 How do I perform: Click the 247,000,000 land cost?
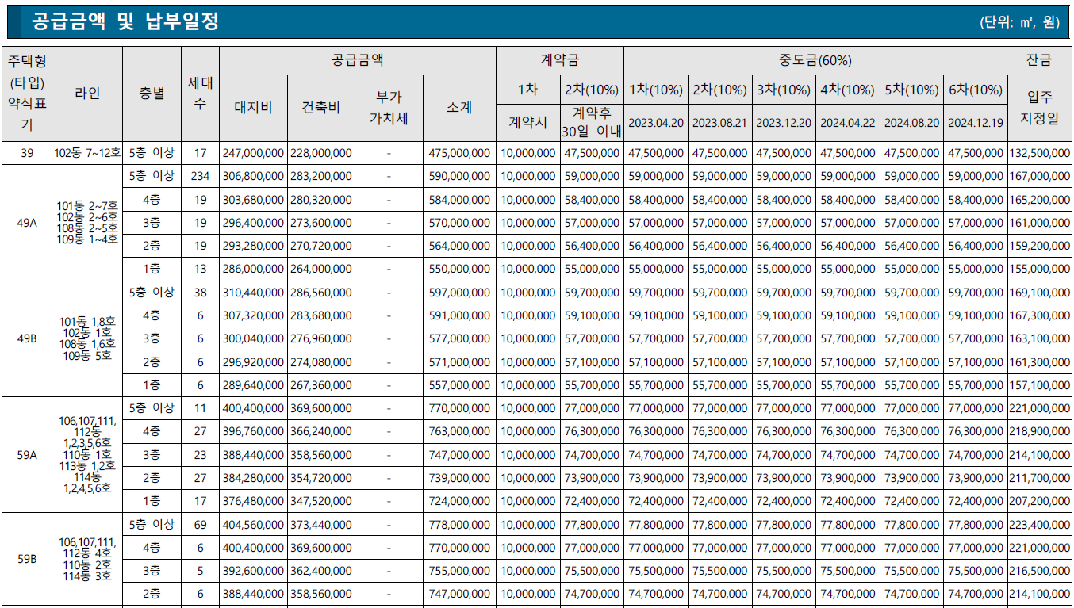tap(253, 153)
